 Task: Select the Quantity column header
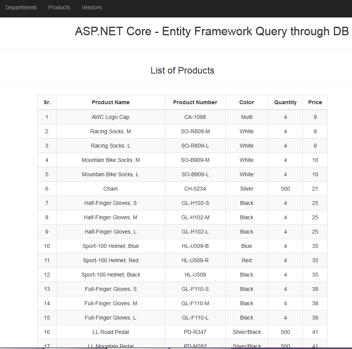pyautogui.click(x=285, y=102)
